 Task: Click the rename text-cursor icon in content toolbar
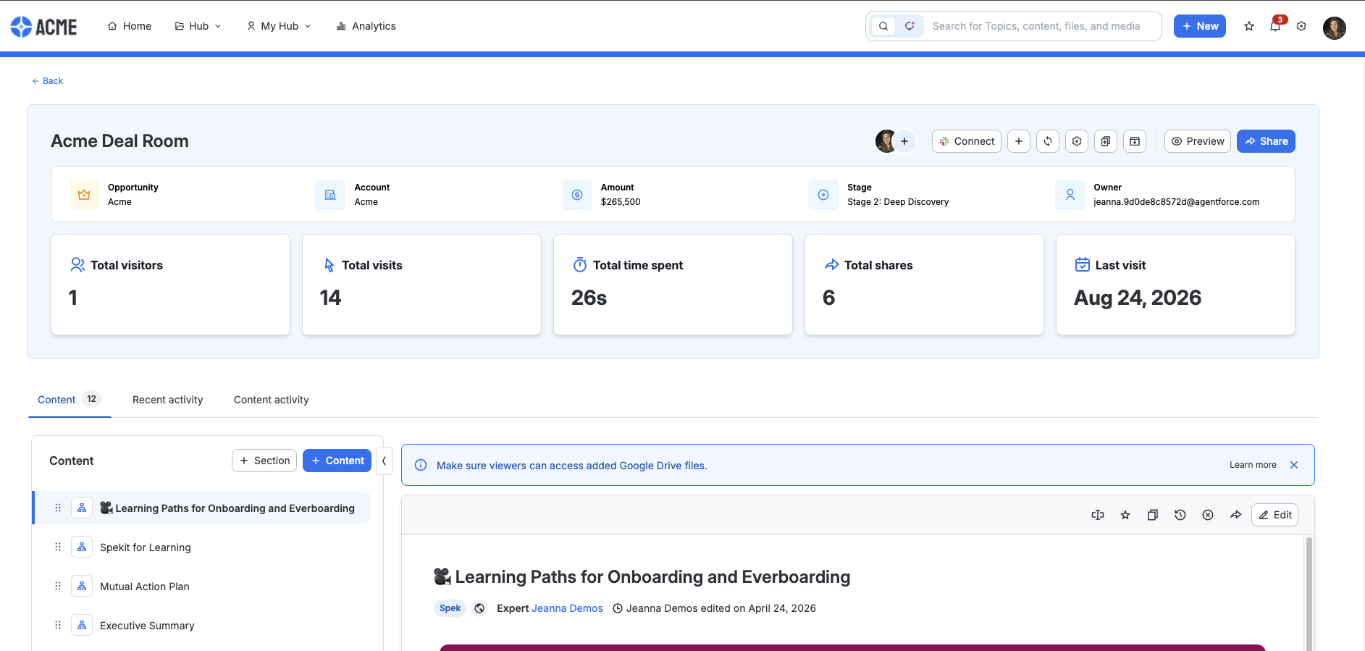tap(1098, 515)
